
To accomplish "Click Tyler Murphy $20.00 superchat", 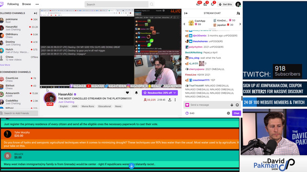I will 120,139.
